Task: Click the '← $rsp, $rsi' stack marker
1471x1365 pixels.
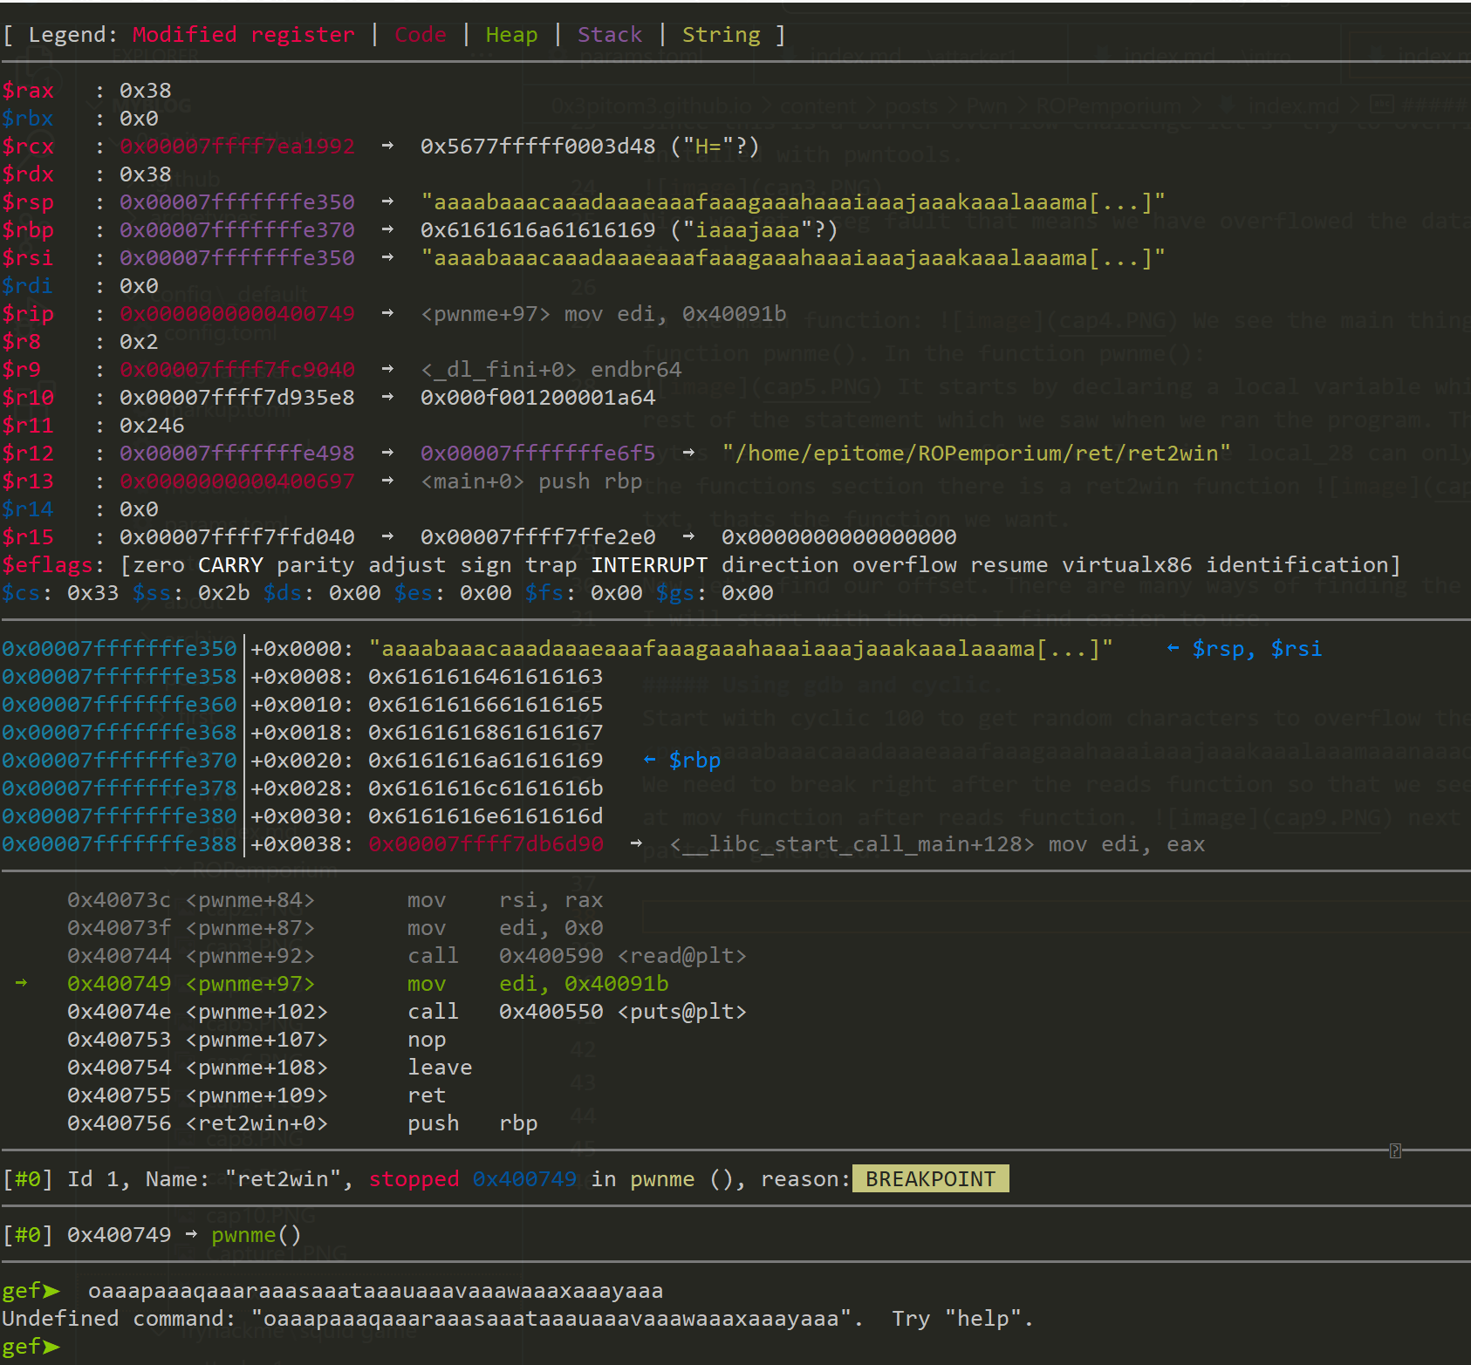Action: click(x=1244, y=649)
